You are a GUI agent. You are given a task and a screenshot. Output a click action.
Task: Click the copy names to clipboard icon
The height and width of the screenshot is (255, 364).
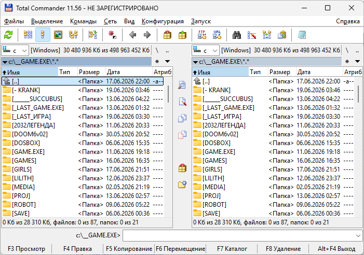pyautogui.click(x=282, y=35)
